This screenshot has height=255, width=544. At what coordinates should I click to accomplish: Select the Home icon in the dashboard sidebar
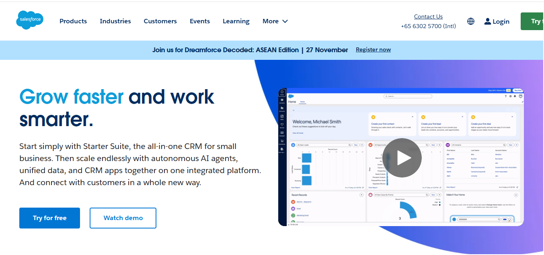(x=283, y=92)
